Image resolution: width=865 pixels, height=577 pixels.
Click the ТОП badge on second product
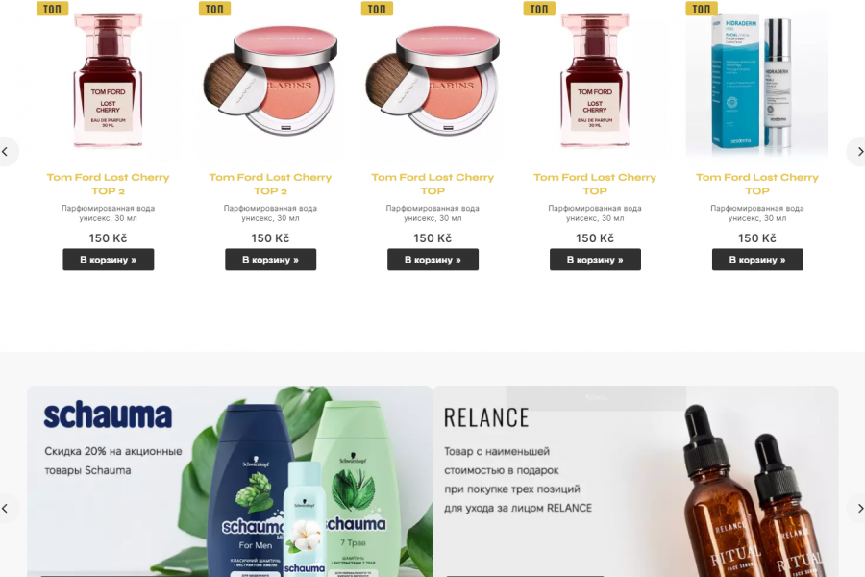coord(214,9)
